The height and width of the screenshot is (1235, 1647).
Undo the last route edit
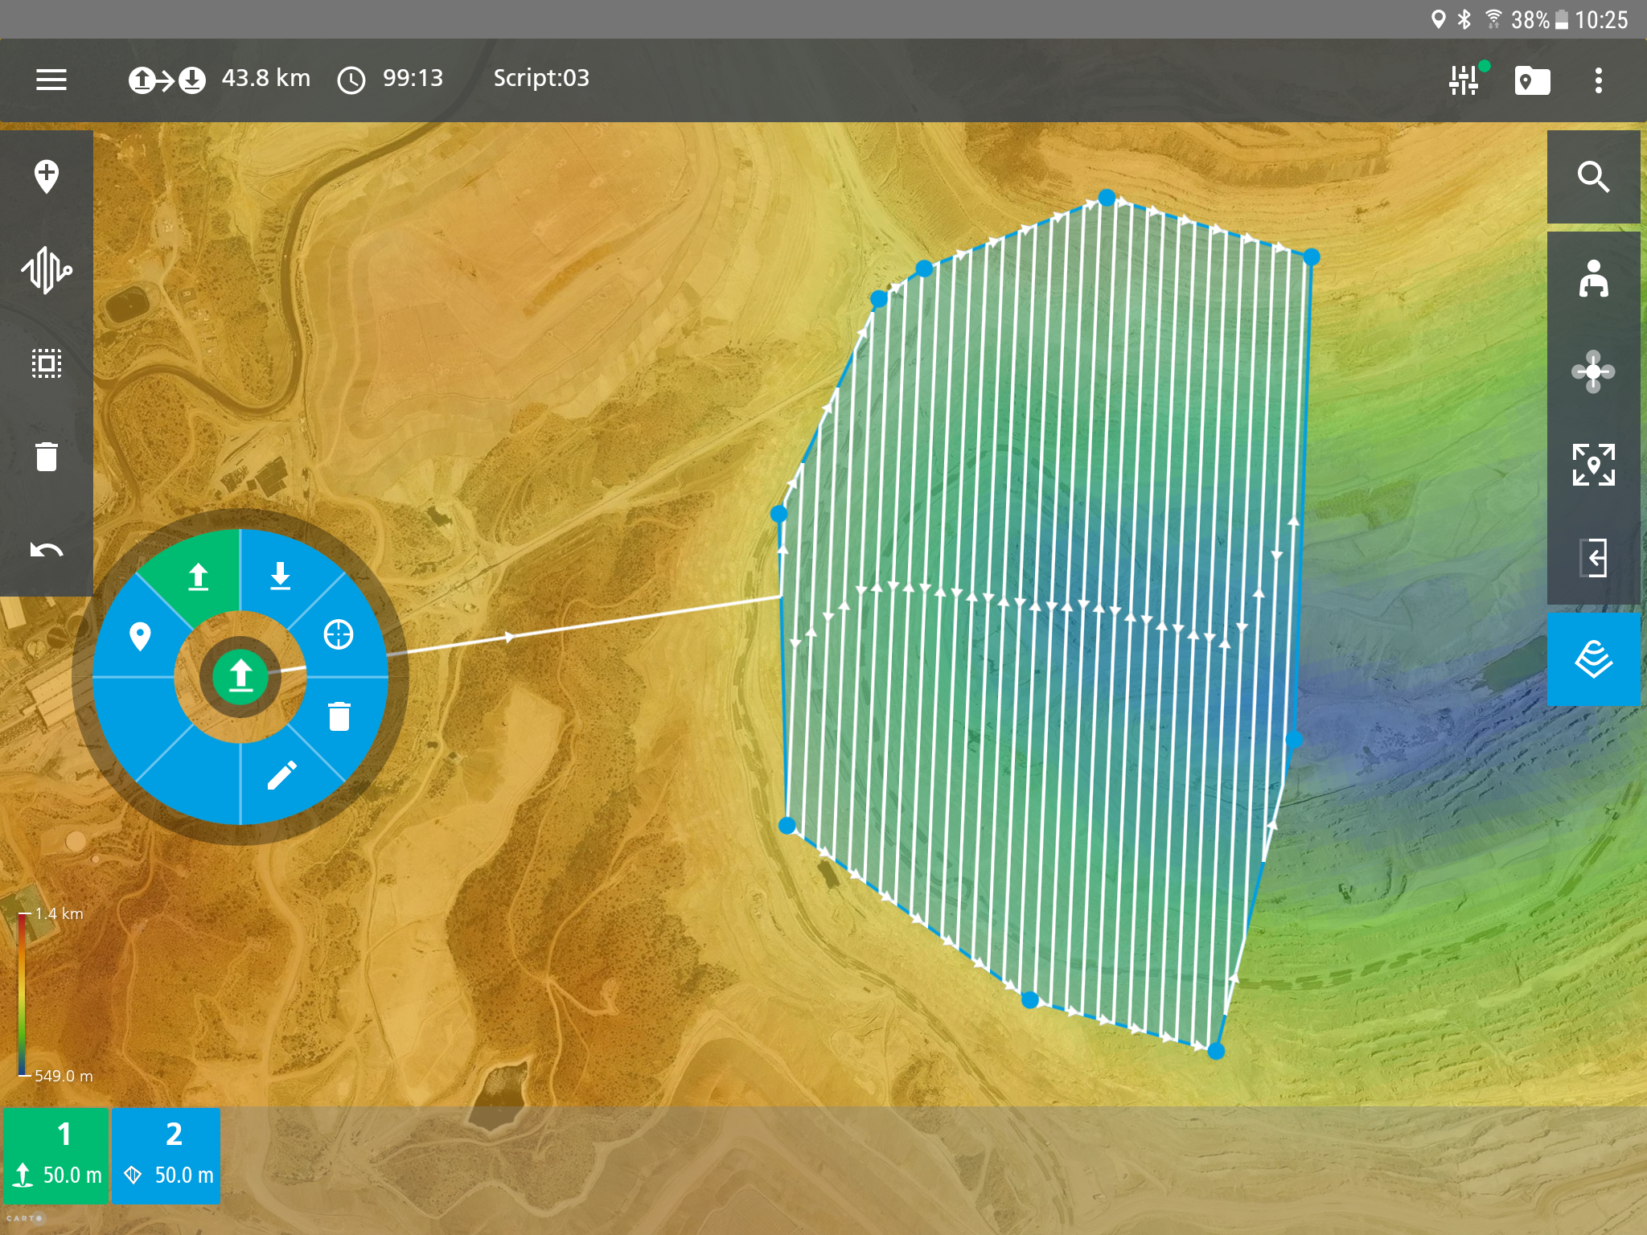47,551
